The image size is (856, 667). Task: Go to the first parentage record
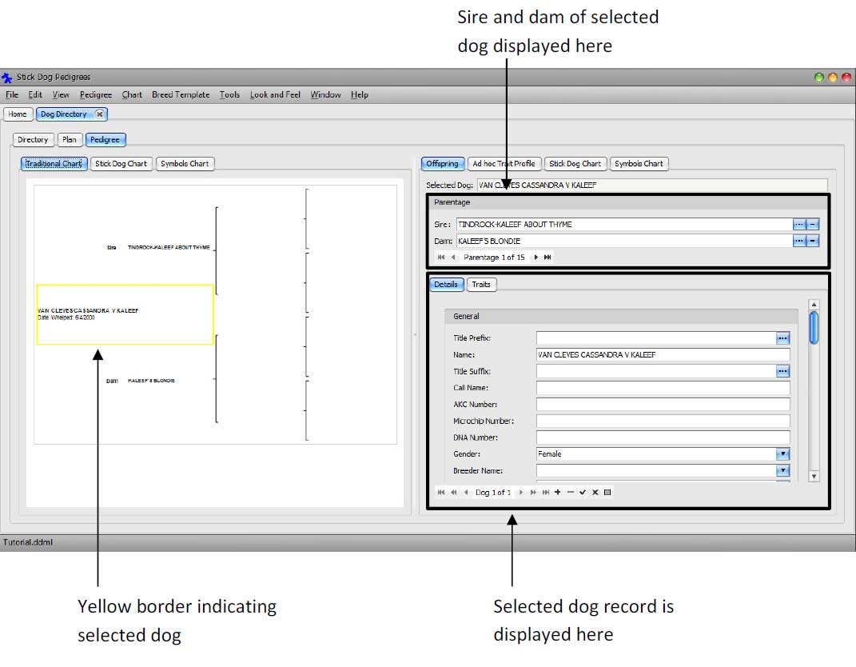click(441, 257)
